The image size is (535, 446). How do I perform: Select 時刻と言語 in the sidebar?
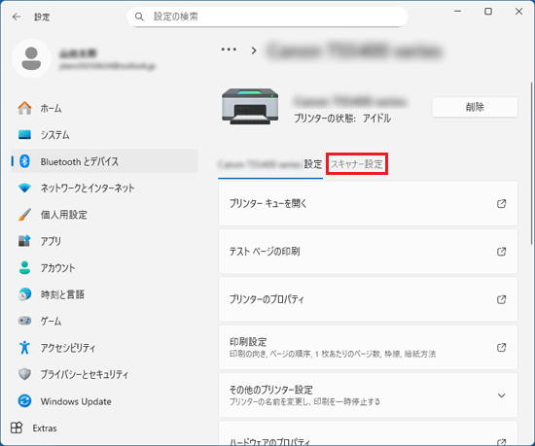click(104, 294)
